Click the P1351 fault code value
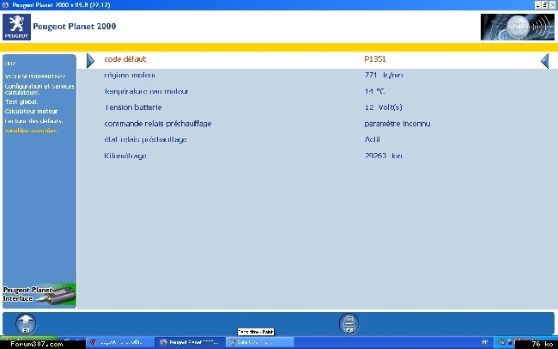Viewport: 558px width, 349px height. click(375, 59)
